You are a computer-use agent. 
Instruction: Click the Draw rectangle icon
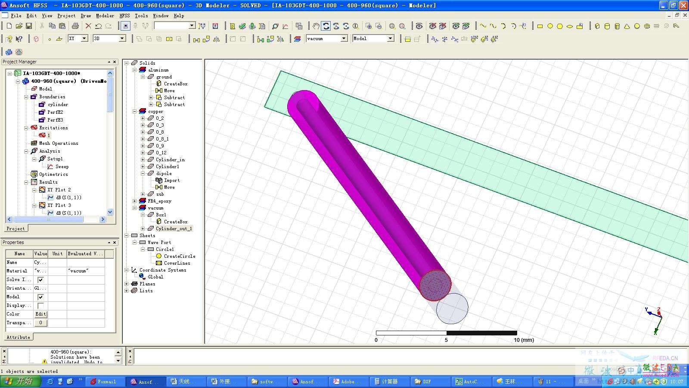(x=540, y=26)
